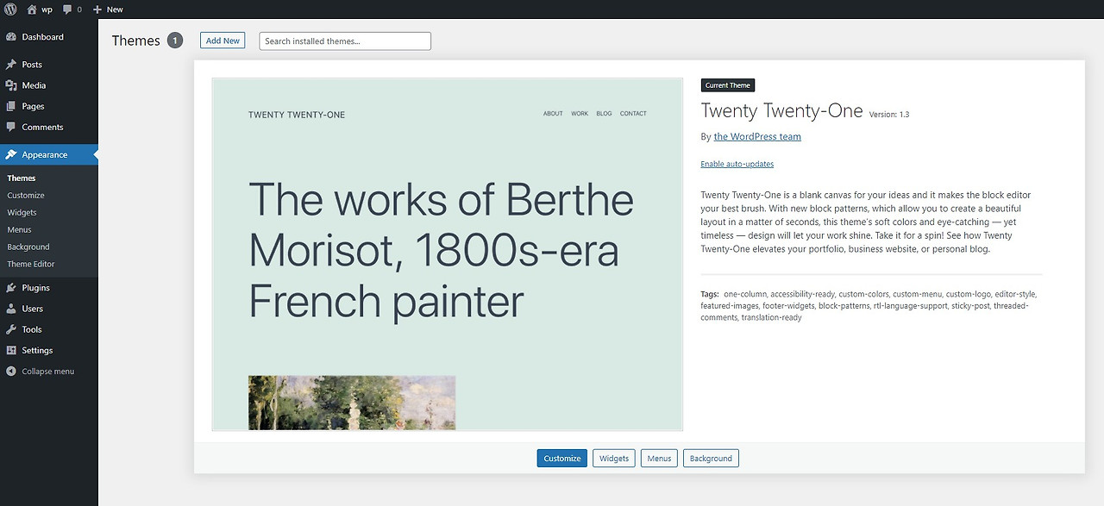The height and width of the screenshot is (506, 1104).
Task: Click the Settings sliders icon
Action: tap(11, 350)
